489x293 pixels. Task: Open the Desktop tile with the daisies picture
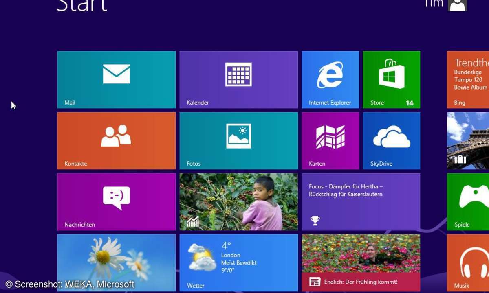pos(117,263)
